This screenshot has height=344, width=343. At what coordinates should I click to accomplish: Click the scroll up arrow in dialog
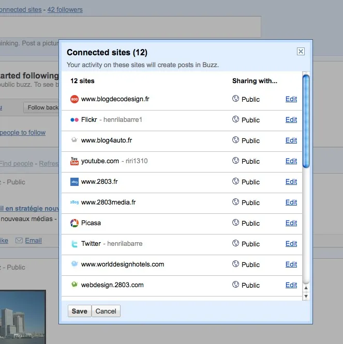point(306,288)
